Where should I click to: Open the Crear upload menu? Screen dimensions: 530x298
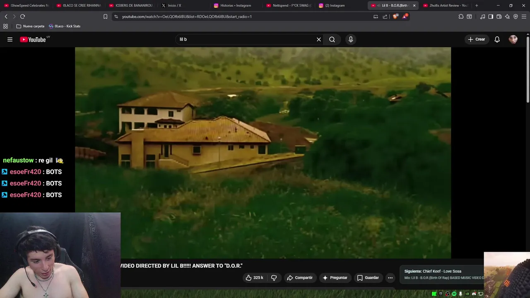(476, 39)
